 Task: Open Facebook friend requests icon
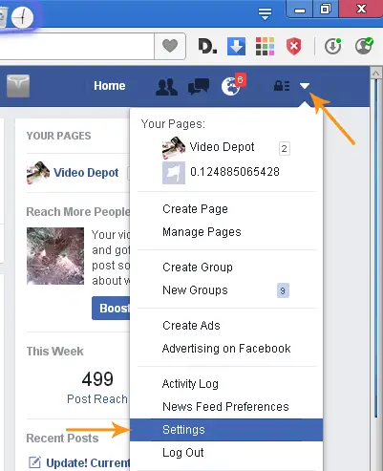coord(166,87)
